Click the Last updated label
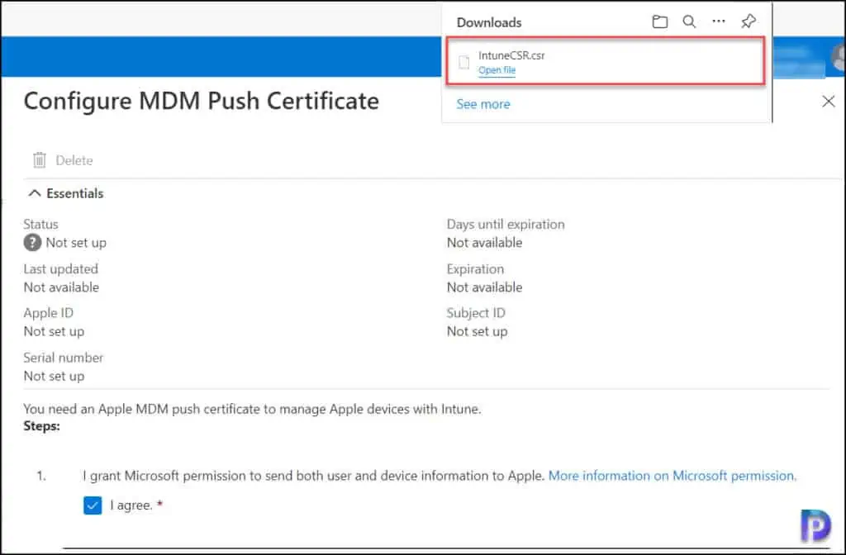 (61, 268)
